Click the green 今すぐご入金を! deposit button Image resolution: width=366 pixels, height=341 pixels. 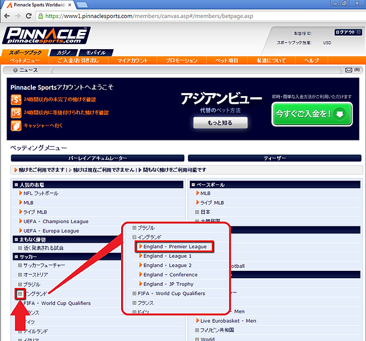point(312,114)
